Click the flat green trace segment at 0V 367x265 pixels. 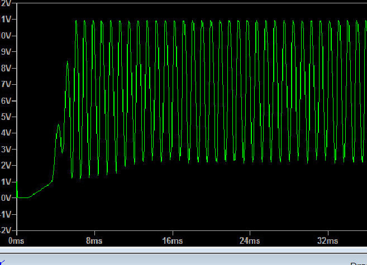[x=23, y=197]
